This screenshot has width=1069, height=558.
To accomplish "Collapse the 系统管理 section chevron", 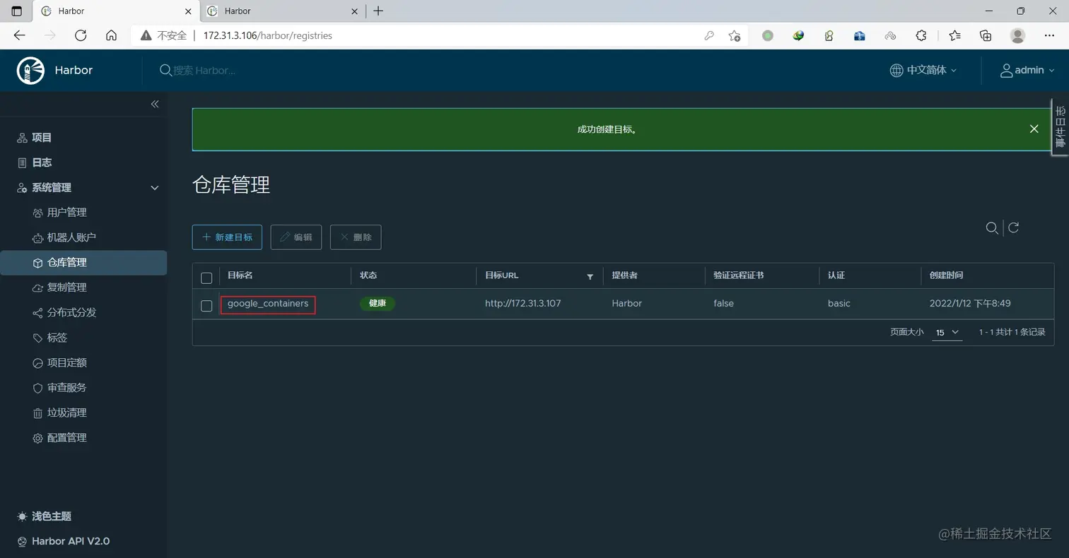I will (155, 188).
